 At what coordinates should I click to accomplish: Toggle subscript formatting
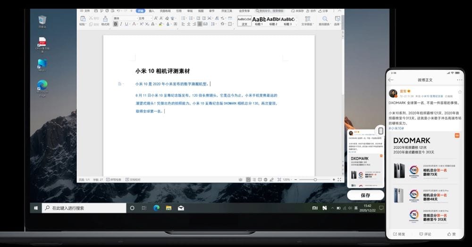tap(147, 24)
